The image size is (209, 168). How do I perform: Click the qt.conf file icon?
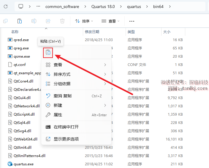point(10,64)
